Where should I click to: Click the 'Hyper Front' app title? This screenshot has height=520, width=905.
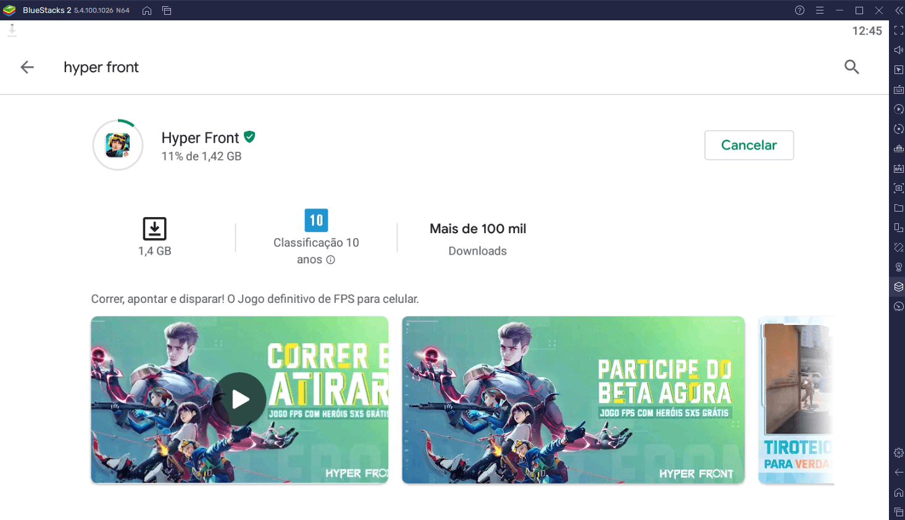pos(200,138)
